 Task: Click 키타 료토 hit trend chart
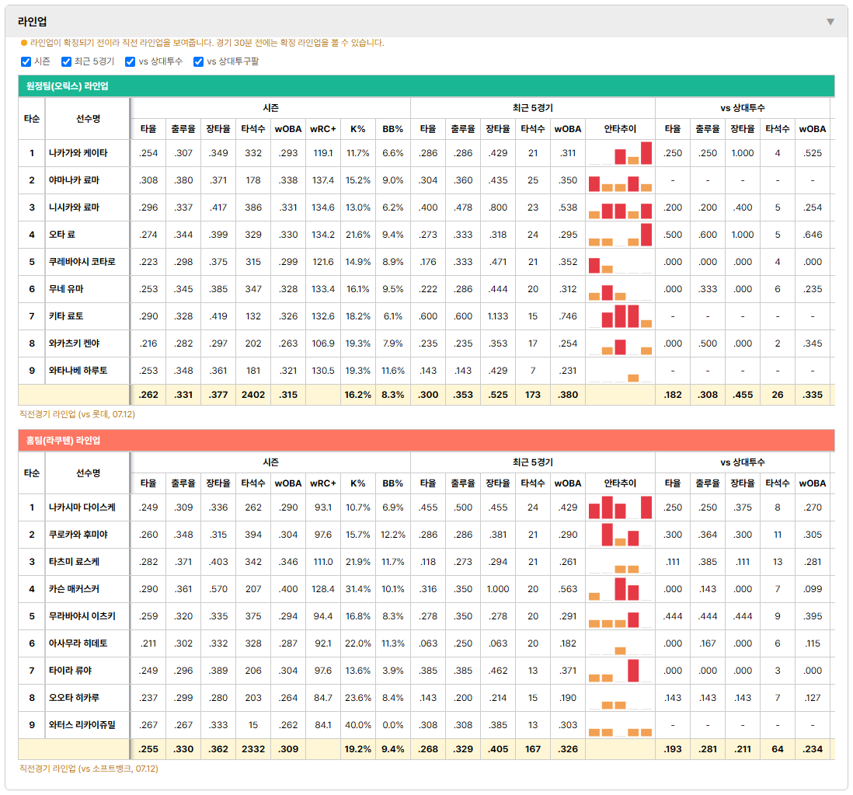620,316
